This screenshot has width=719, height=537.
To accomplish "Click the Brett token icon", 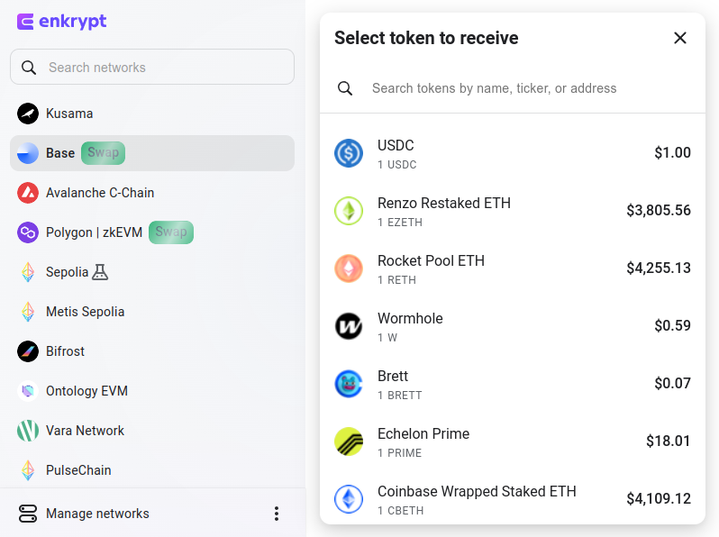I will coord(349,384).
